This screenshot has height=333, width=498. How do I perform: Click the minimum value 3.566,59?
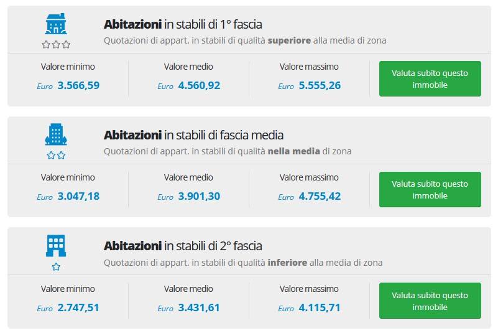78,85
